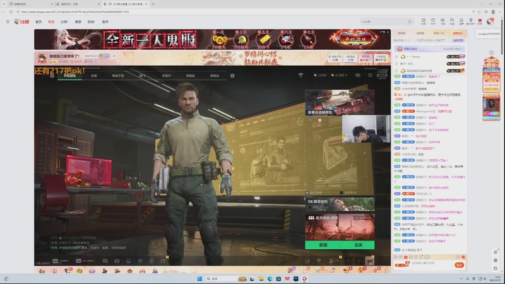Click the search magnifier icon in Douyu header
The image size is (505, 284).
point(410,21)
